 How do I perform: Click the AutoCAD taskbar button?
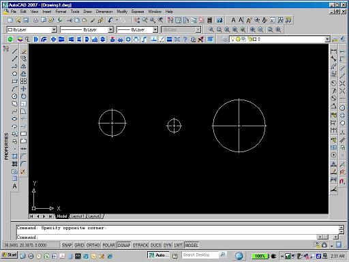click(159, 255)
